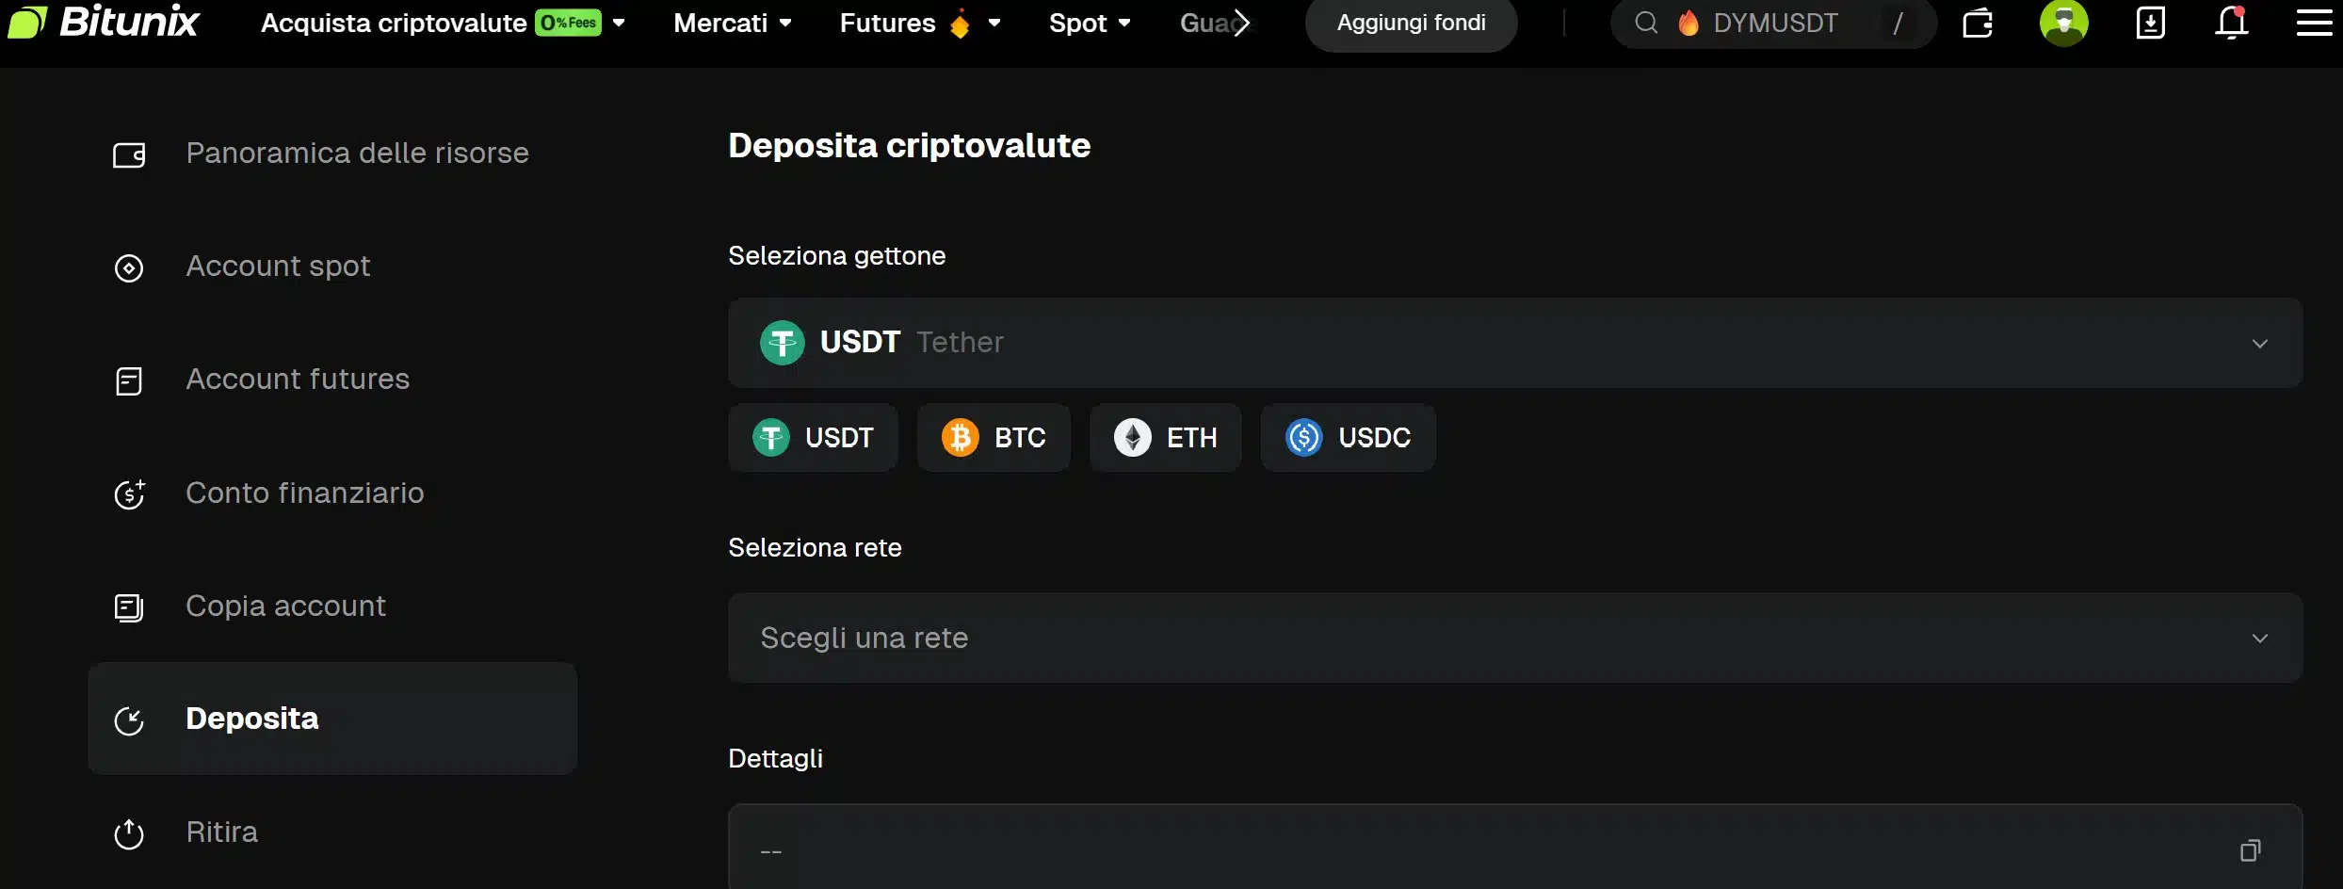Select the ETH token option
The height and width of the screenshot is (889, 2343).
[1165, 437]
